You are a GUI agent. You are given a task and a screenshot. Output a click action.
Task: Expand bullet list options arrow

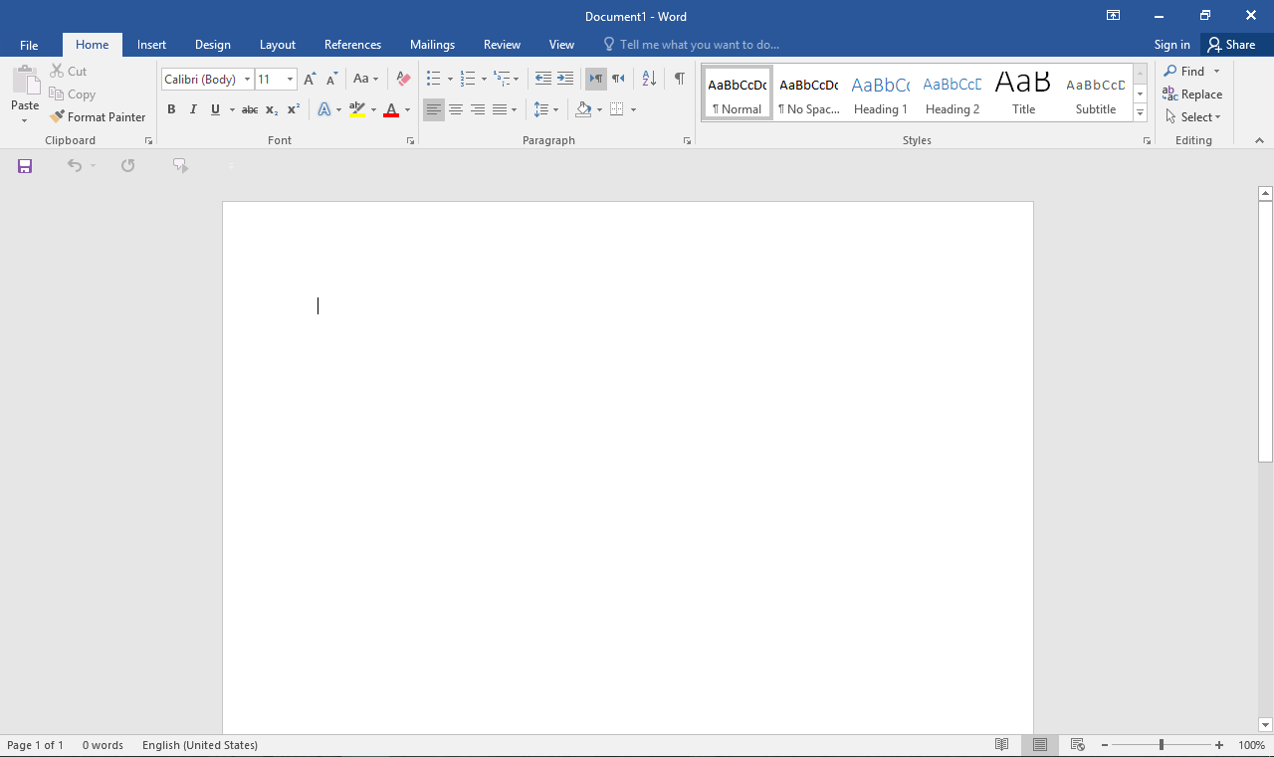click(x=450, y=80)
